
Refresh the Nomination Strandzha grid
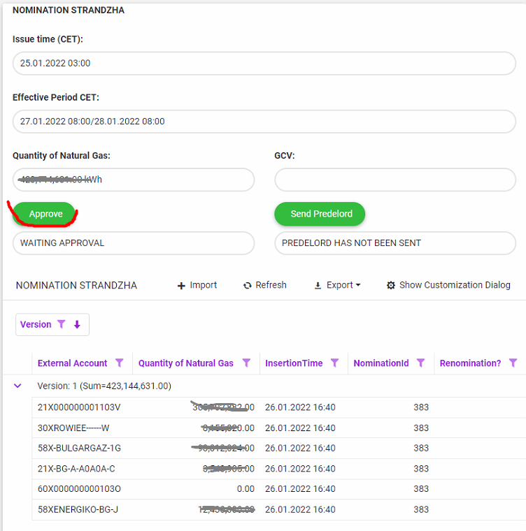(264, 285)
